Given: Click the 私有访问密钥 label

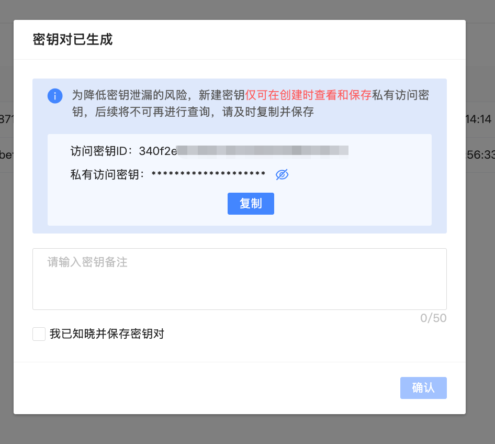Looking at the screenshot, I should (x=108, y=174).
